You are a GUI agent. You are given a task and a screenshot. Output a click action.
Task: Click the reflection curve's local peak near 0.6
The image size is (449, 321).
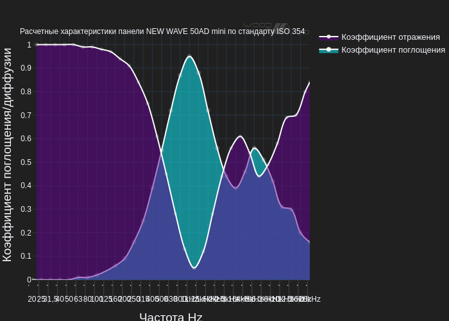coord(240,136)
